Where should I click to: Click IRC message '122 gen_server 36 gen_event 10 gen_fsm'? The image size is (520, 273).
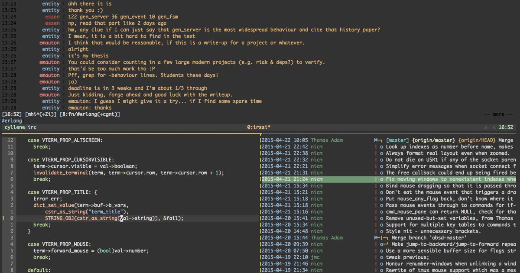coord(123,17)
